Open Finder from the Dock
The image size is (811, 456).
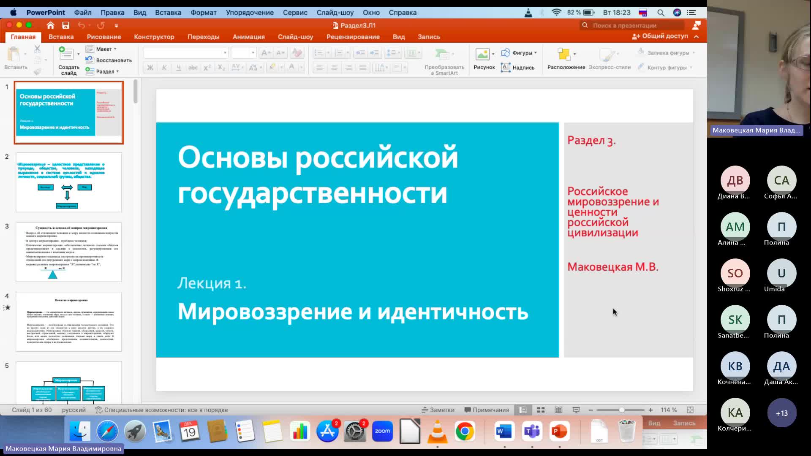[x=79, y=432]
